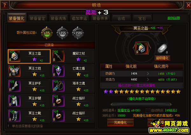Click the 祝福宝石 consumable item link
Screen dimensions: 191x135
point(124,110)
